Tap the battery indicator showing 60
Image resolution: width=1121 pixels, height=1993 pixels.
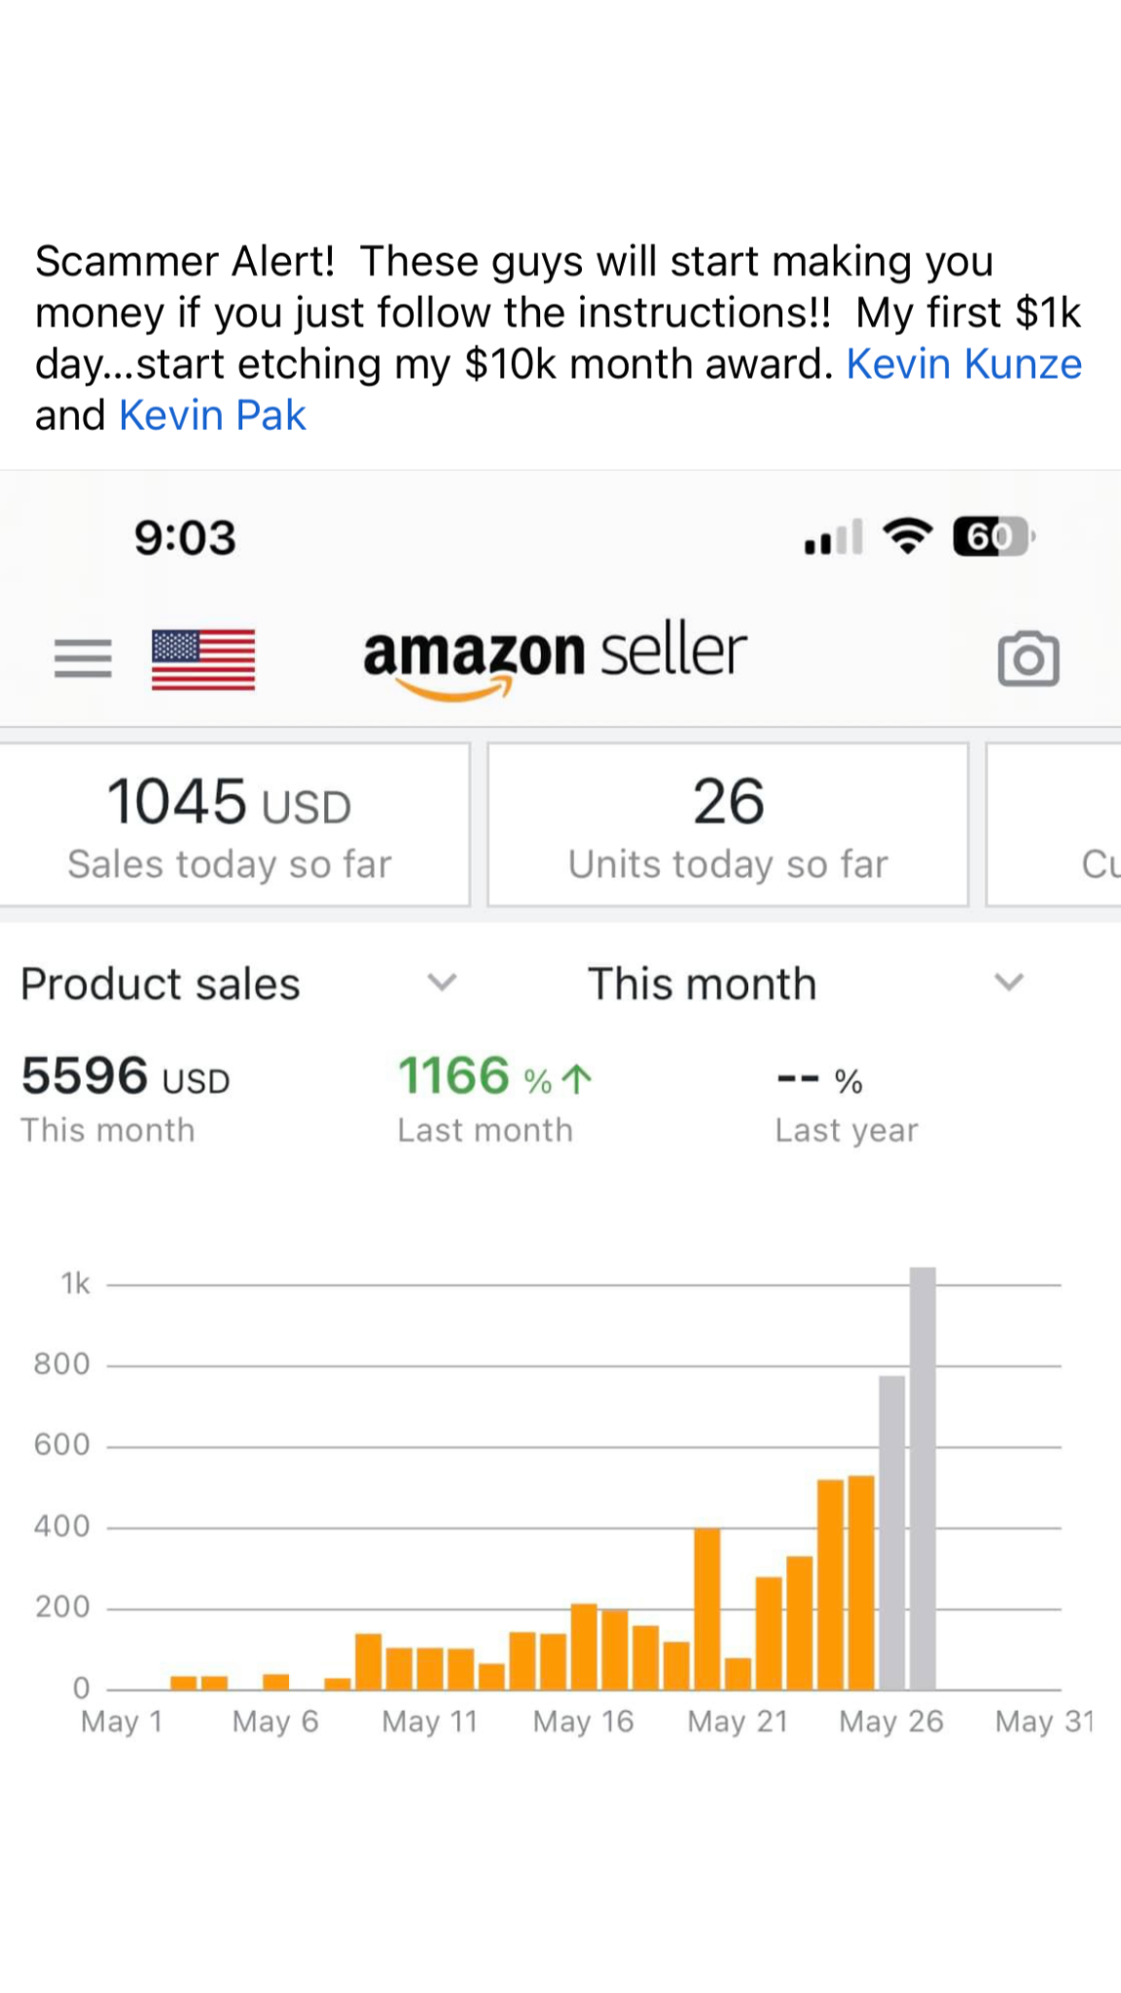pyautogui.click(x=993, y=536)
